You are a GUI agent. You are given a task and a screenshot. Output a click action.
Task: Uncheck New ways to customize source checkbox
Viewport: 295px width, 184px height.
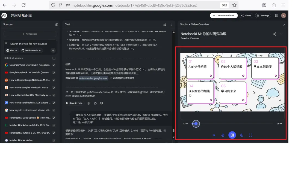pyautogui.click(x=54, y=110)
